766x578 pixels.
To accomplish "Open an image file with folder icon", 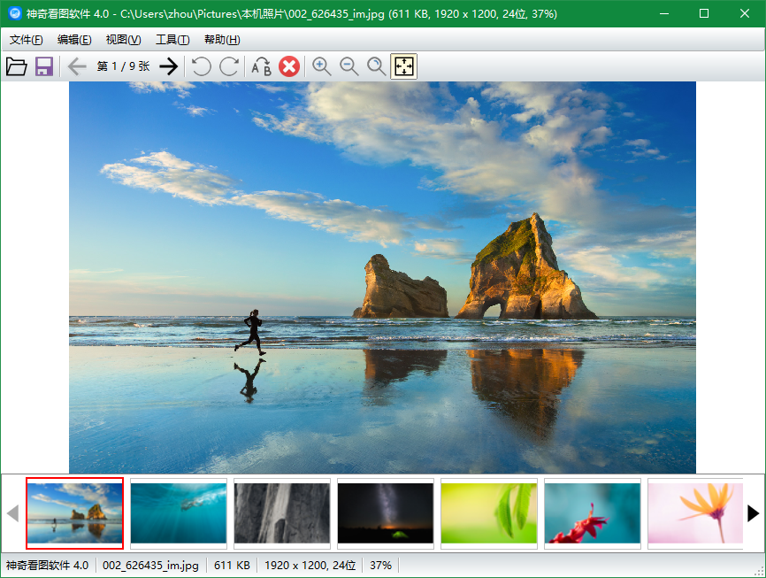I will pos(17,66).
